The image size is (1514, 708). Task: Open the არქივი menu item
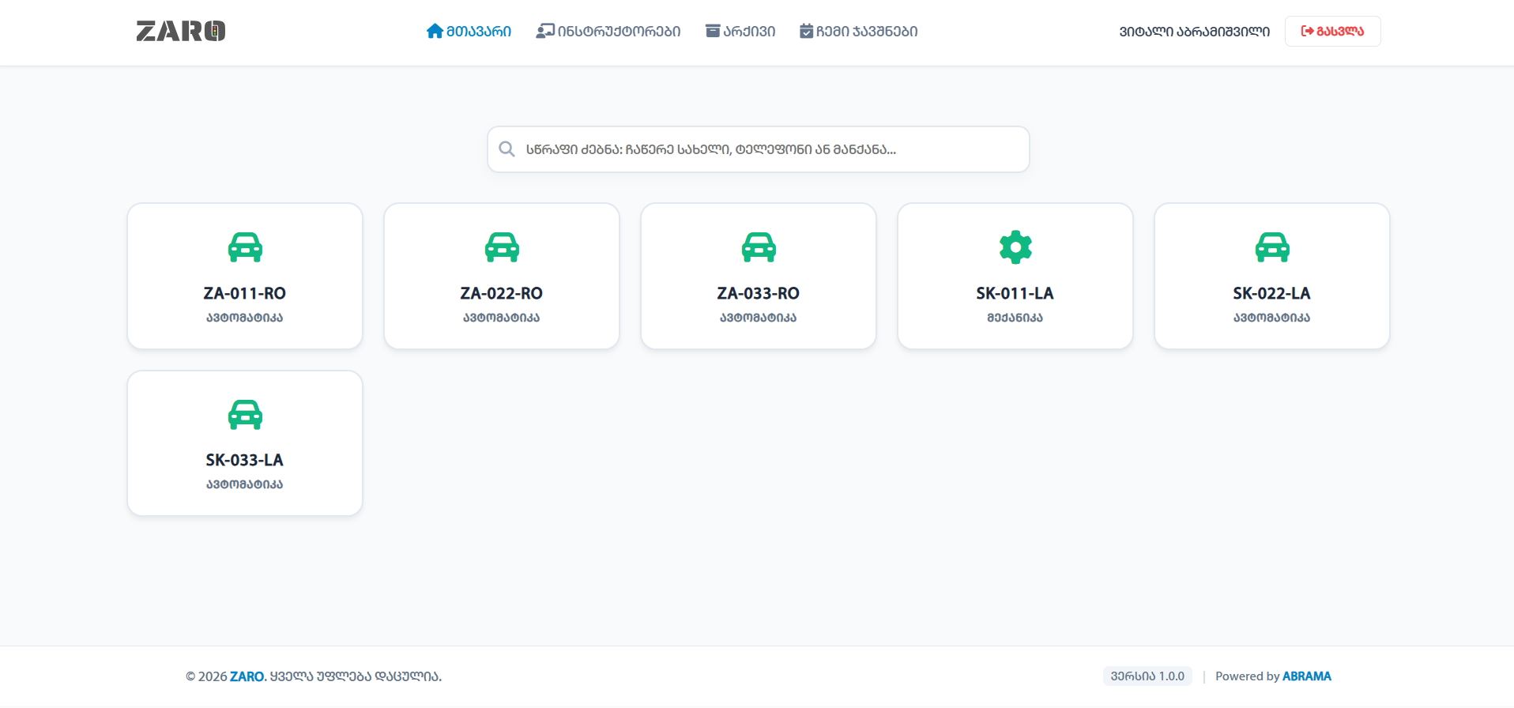740,31
